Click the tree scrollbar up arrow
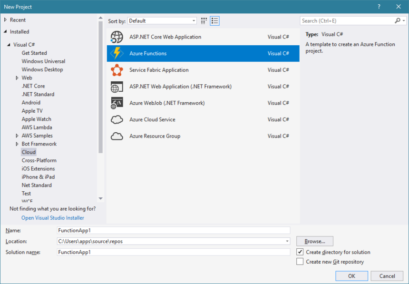This screenshot has width=409, height=284. pos(100,18)
